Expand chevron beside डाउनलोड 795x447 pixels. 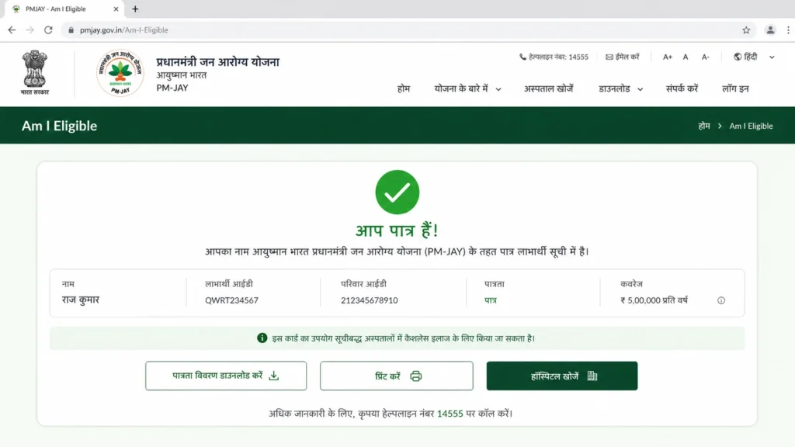(x=641, y=89)
